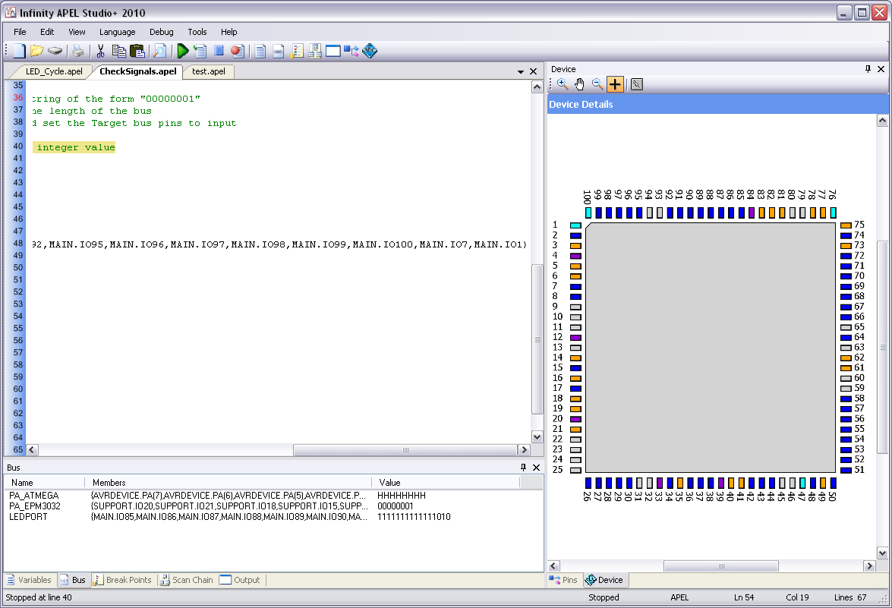The height and width of the screenshot is (608, 892).
Task: Select the Zoom In tool in Device panel
Action: point(563,84)
